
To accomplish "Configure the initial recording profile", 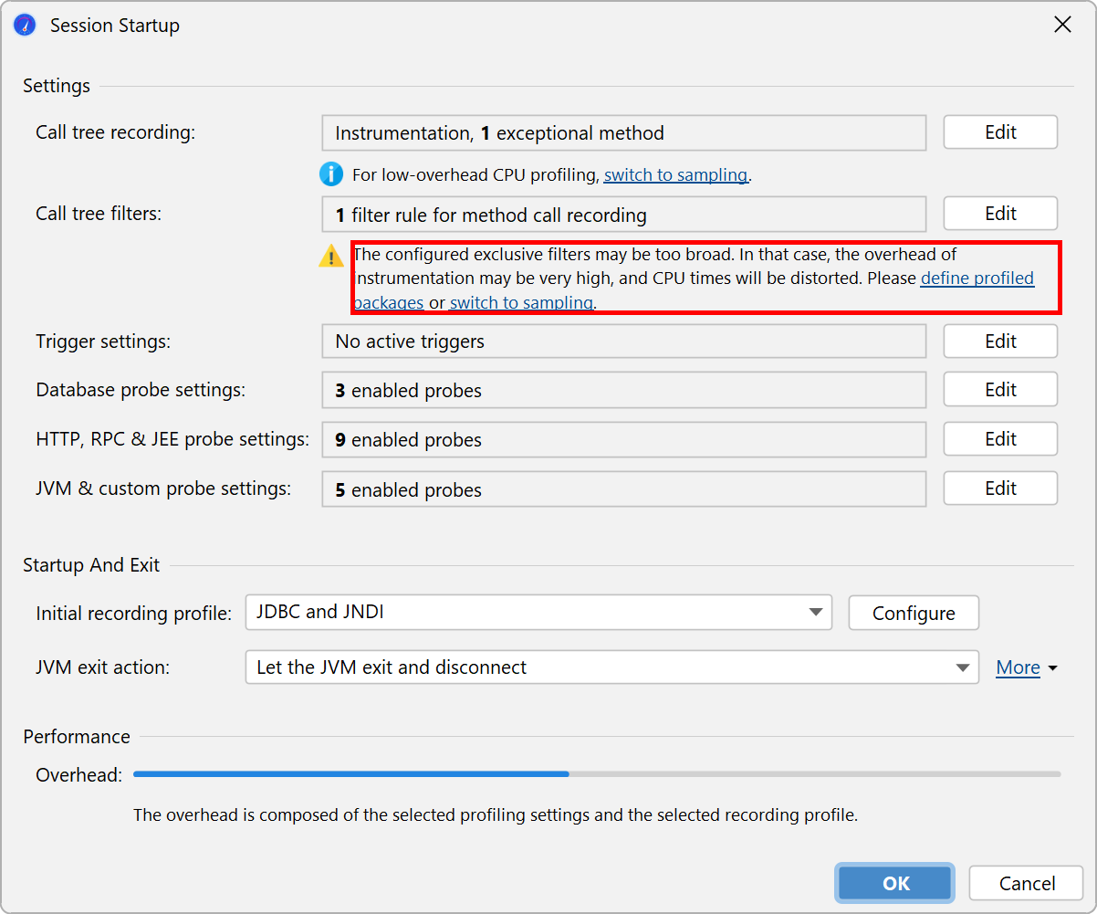I will point(914,613).
